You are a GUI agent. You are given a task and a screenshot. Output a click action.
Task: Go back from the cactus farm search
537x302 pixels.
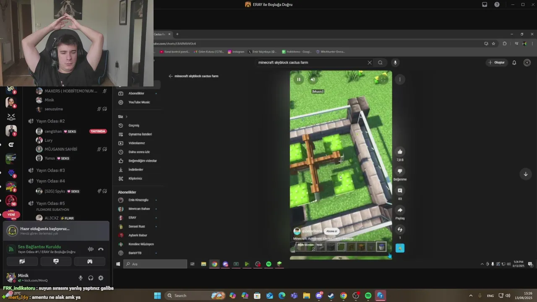pos(171,76)
